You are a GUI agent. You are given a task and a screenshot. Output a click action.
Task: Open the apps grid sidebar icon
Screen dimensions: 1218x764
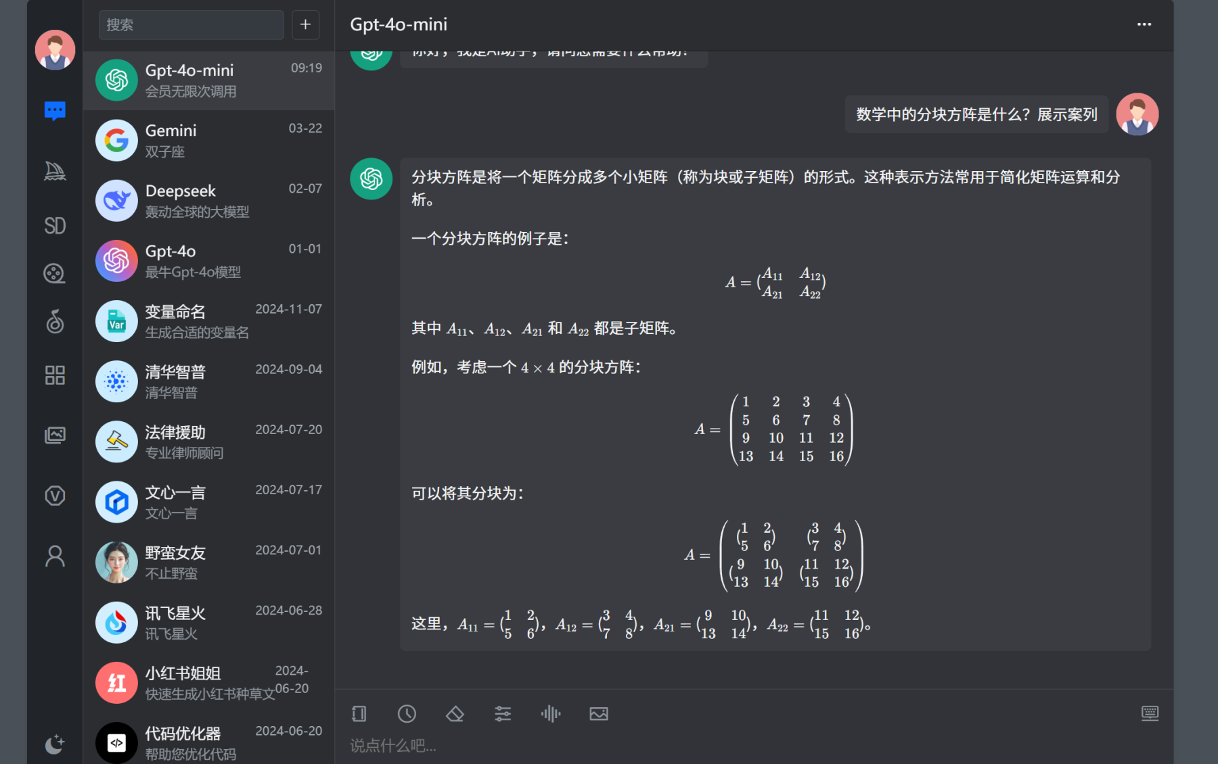point(55,375)
